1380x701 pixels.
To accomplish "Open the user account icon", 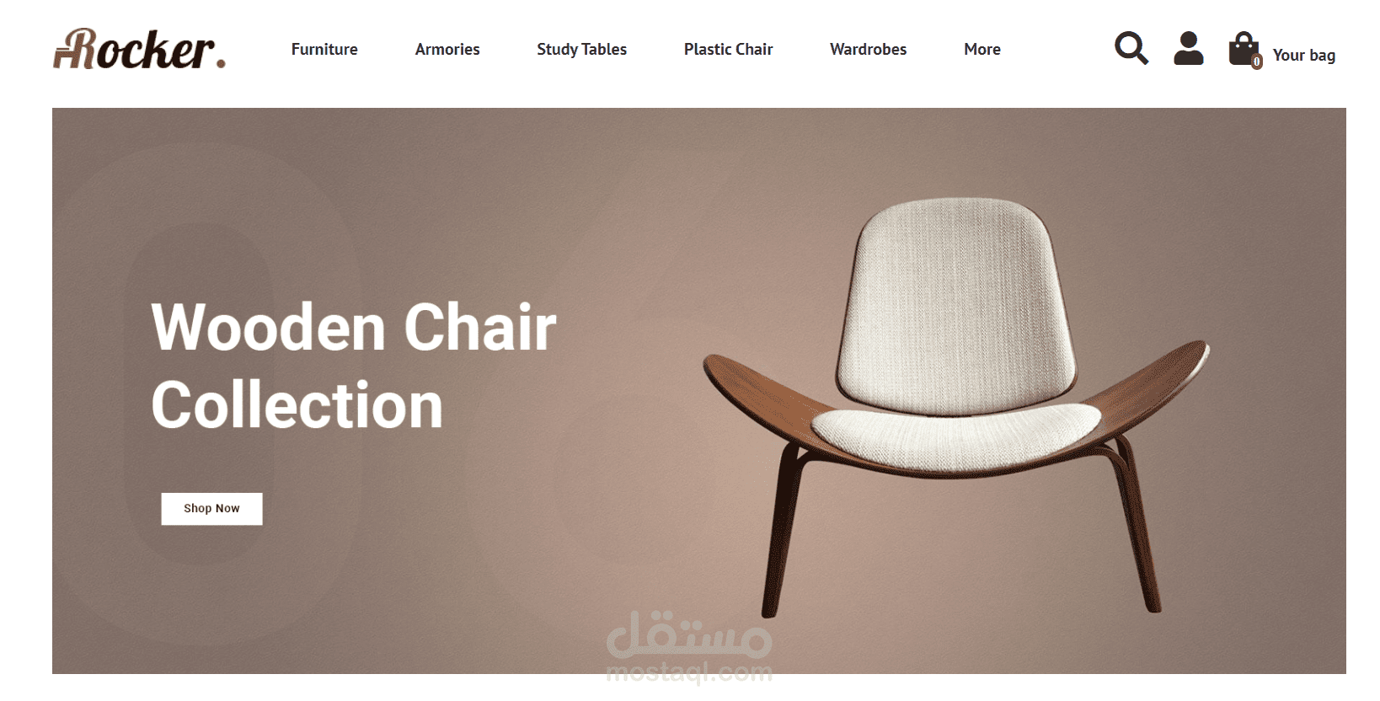I will pos(1189,48).
